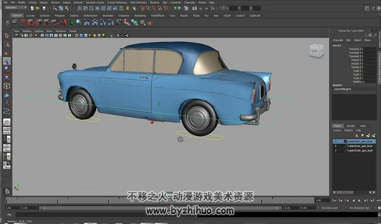Select the Universal Manipulator tool

[7, 86]
